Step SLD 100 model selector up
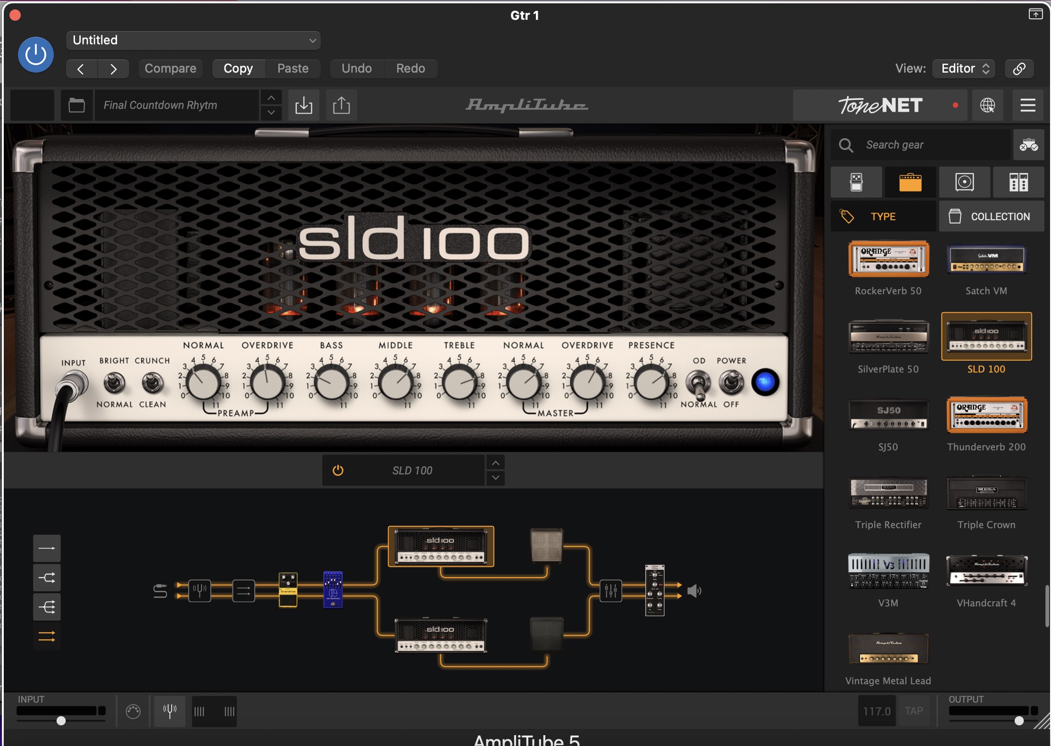Viewport: 1051px width, 746px height. click(495, 463)
